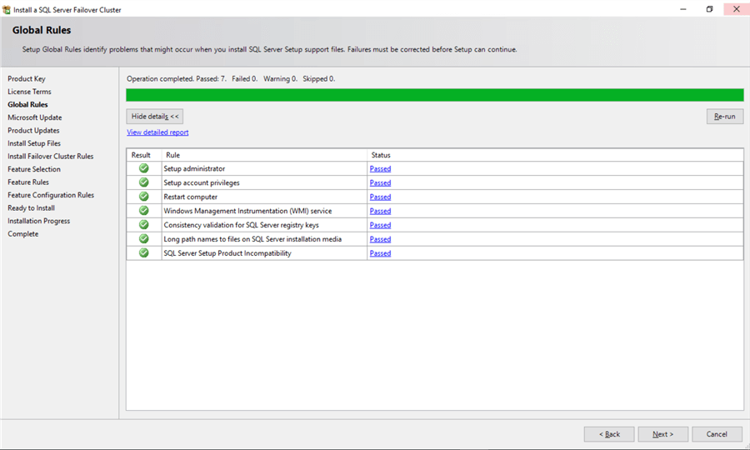Select License Terms step in sidebar
This screenshot has width=750, height=450.
click(x=29, y=92)
